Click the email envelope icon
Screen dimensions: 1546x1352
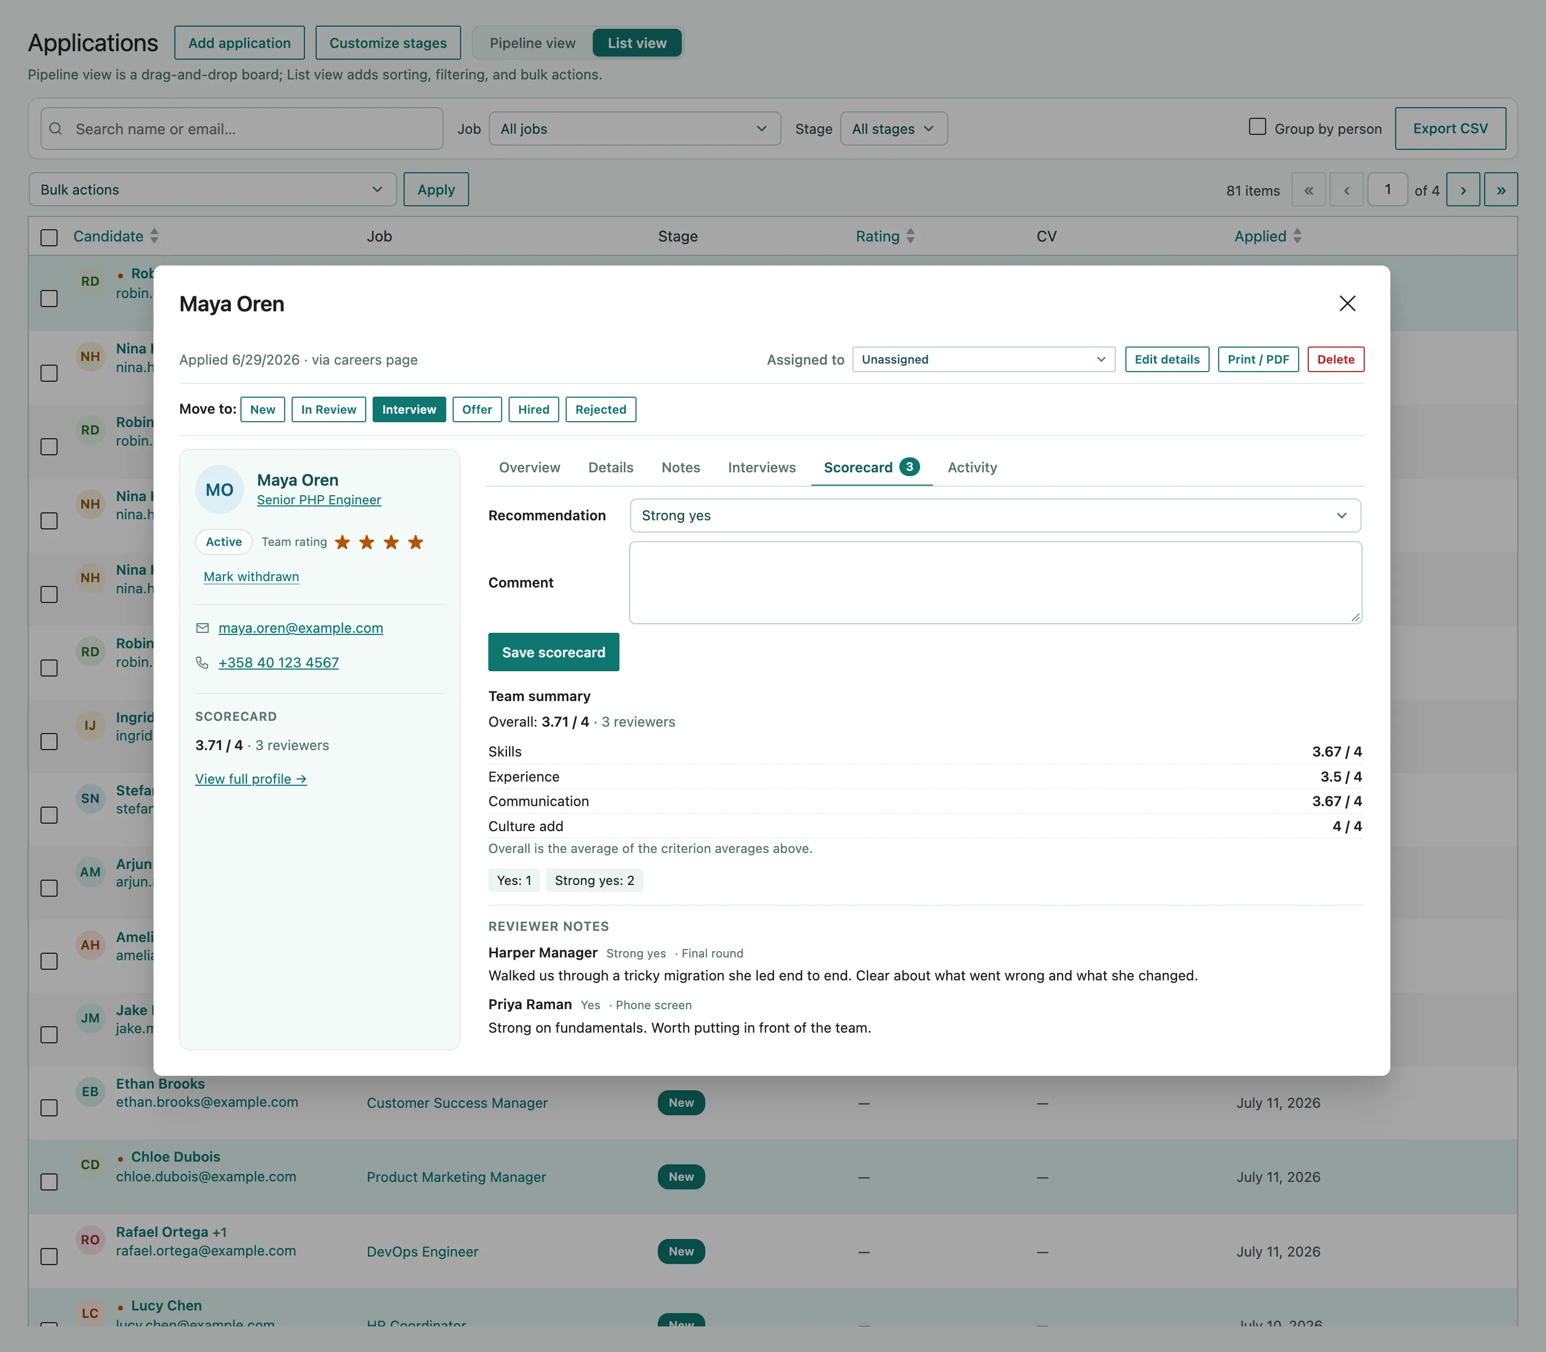(x=202, y=627)
